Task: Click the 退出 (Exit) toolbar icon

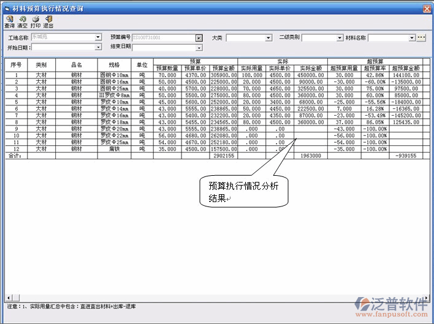Action: click(x=48, y=21)
